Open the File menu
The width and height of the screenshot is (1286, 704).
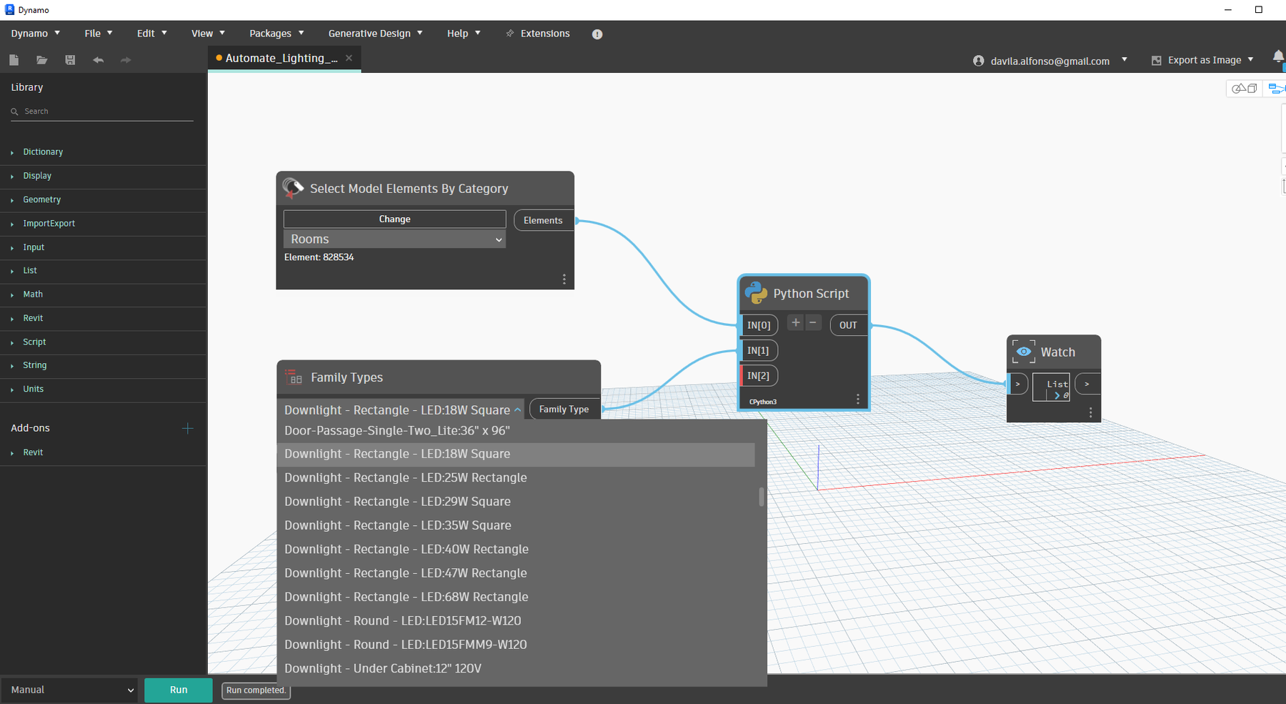click(99, 34)
